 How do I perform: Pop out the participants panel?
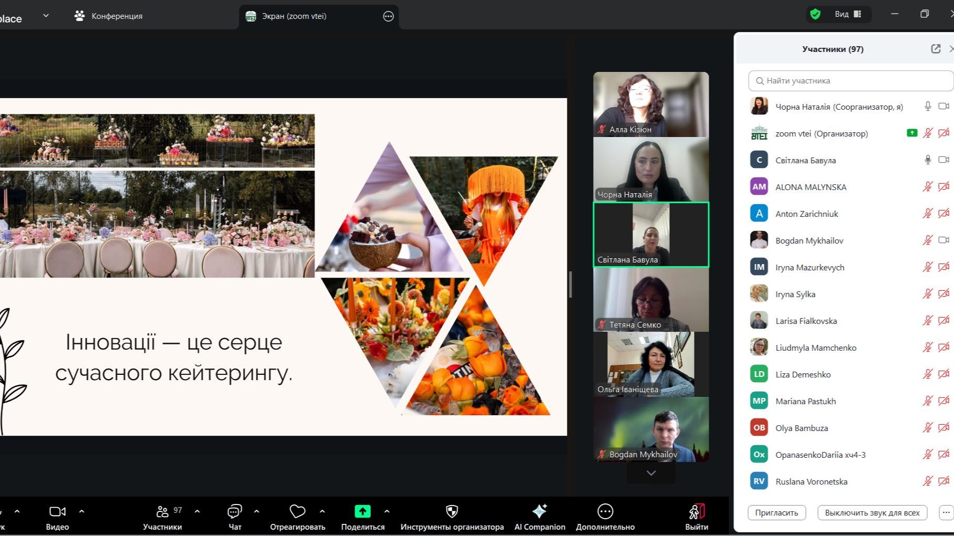click(936, 49)
